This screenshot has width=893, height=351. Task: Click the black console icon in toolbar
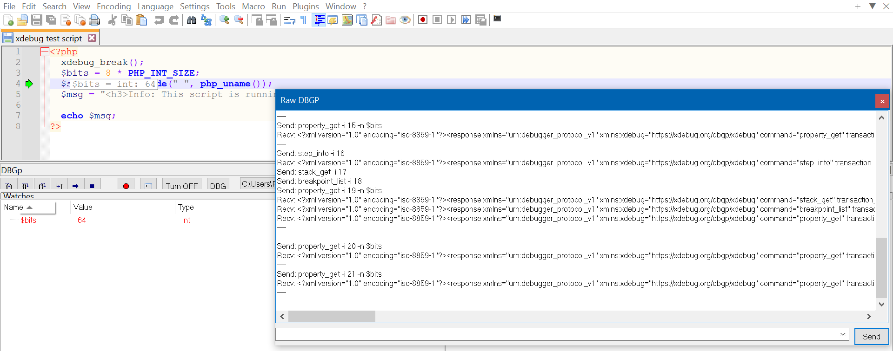pyautogui.click(x=497, y=19)
